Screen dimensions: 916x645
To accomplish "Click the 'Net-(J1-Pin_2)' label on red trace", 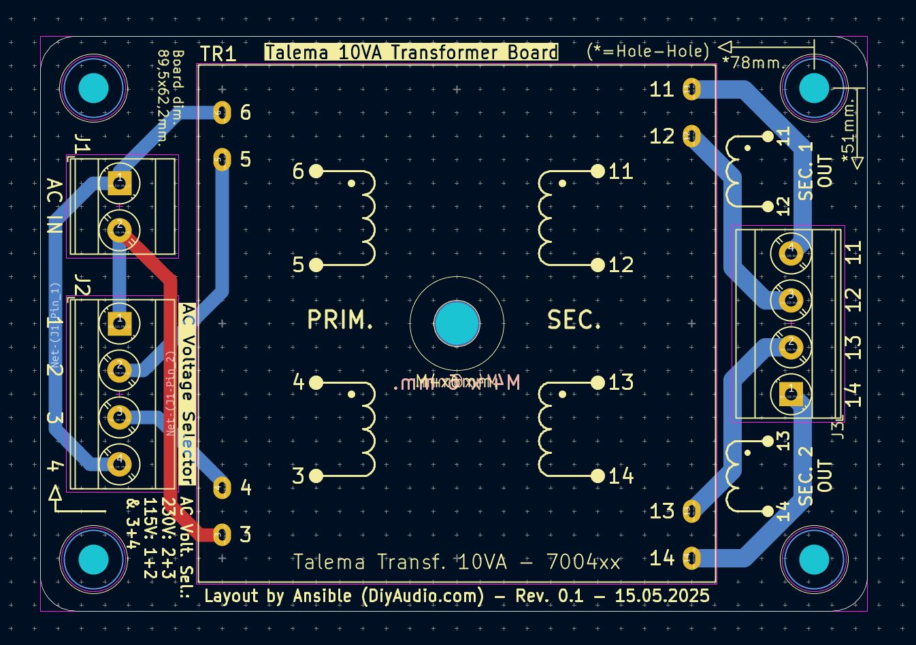I will (170, 393).
